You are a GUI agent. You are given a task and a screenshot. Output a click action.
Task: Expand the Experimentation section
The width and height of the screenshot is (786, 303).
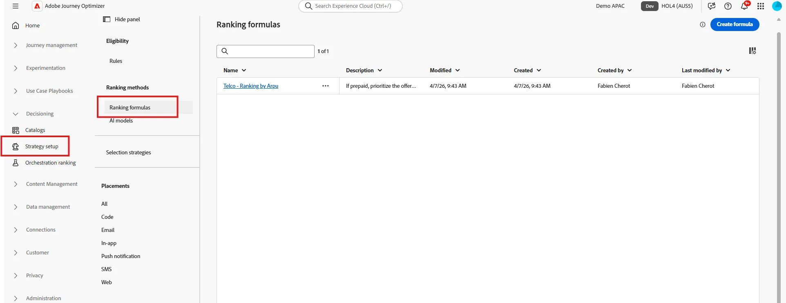point(16,68)
